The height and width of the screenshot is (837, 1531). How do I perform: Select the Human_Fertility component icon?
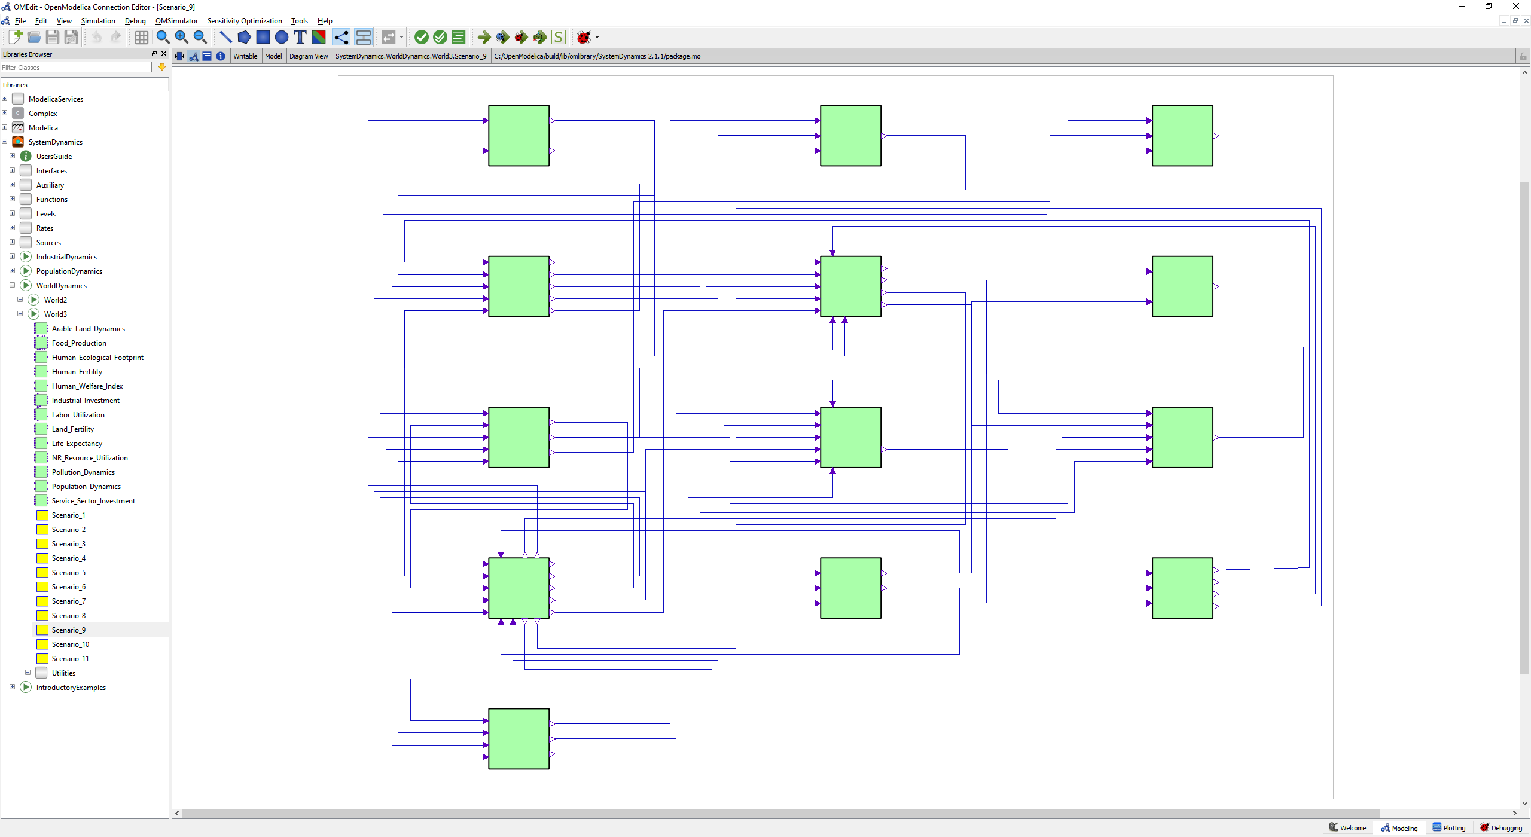tap(41, 371)
